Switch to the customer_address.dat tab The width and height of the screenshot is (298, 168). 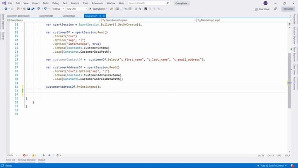coord(19,16)
